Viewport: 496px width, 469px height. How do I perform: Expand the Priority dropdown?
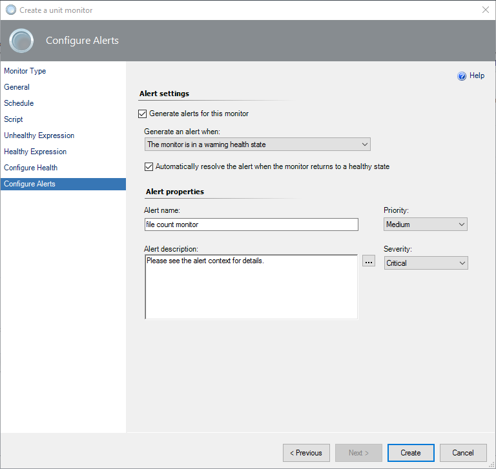pos(426,225)
